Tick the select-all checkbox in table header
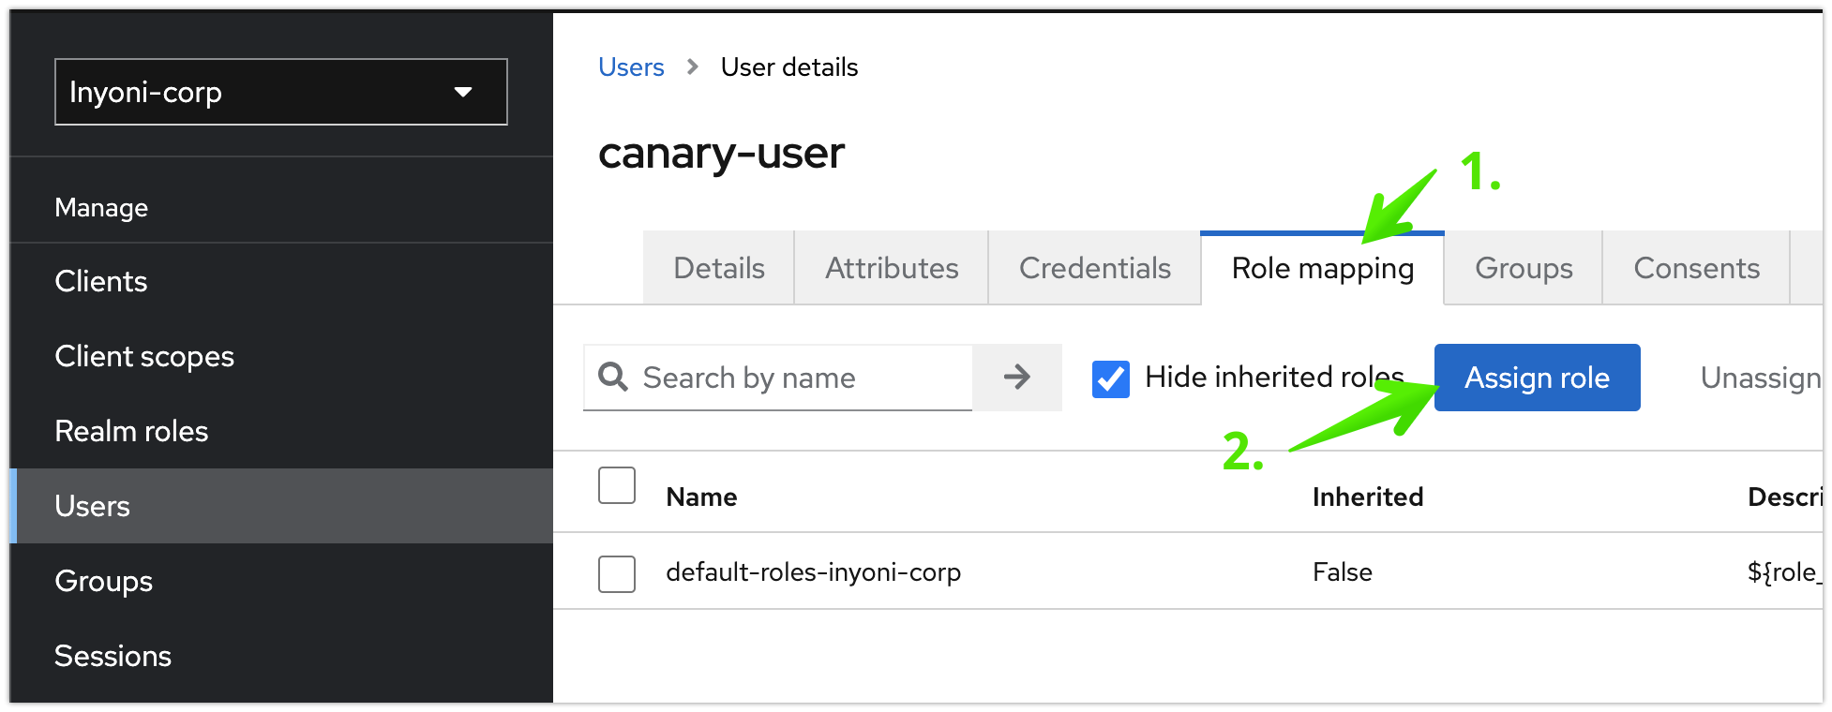1832x712 pixels. tap(617, 485)
